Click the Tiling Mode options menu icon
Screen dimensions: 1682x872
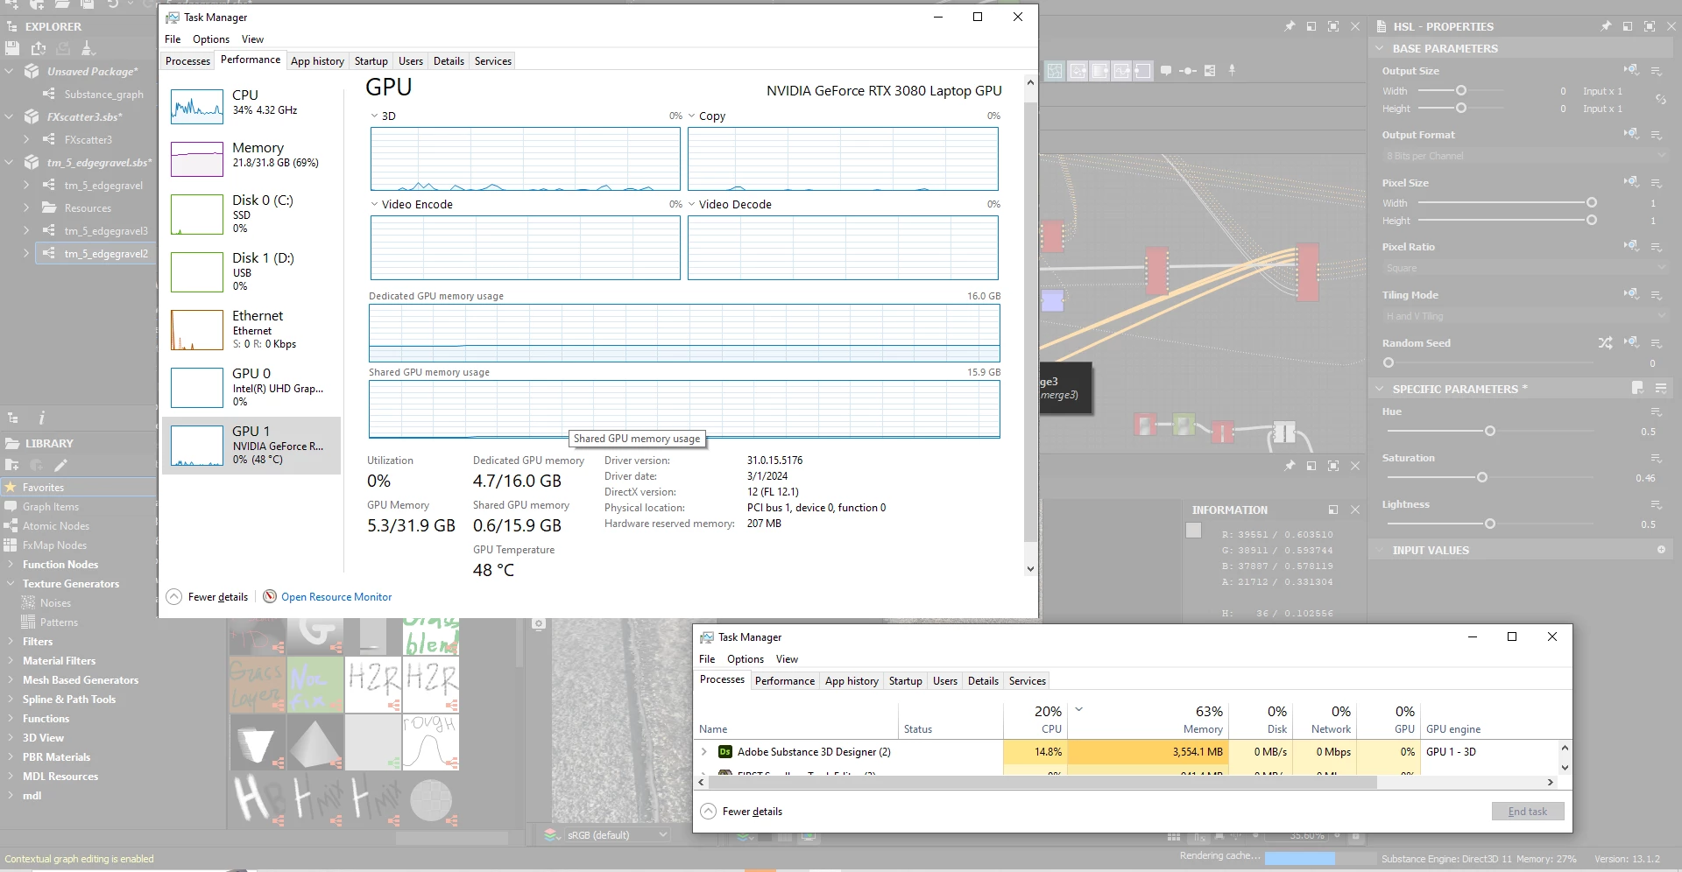pos(1657,295)
